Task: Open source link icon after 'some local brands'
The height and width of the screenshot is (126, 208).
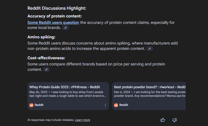Action: (x=65, y=28)
